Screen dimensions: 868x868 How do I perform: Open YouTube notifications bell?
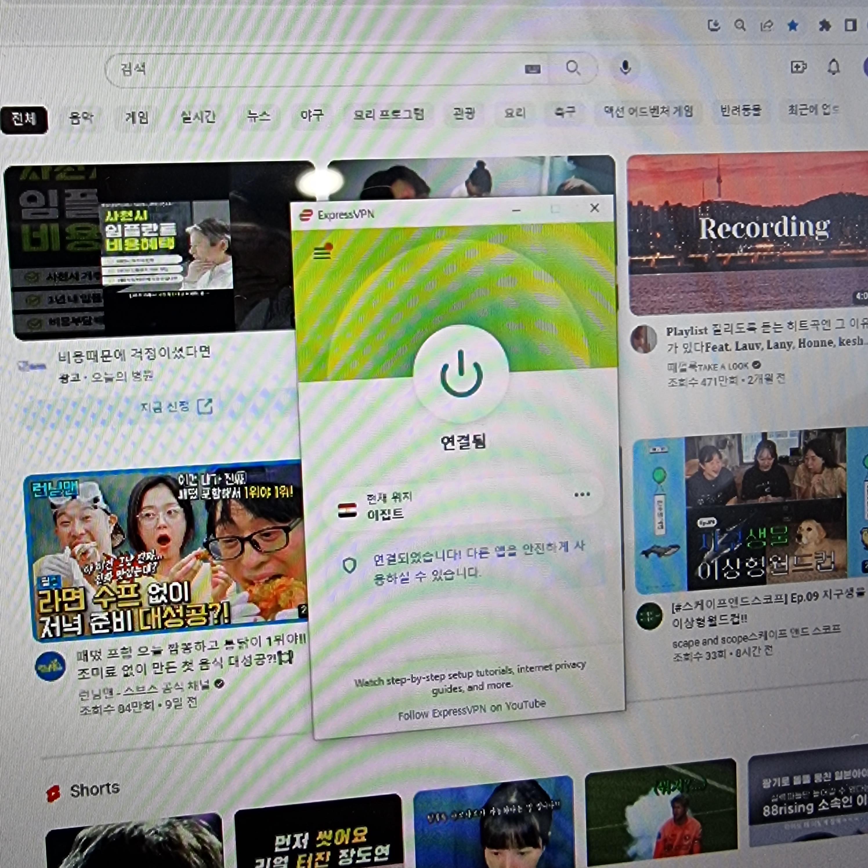(833, 67)
